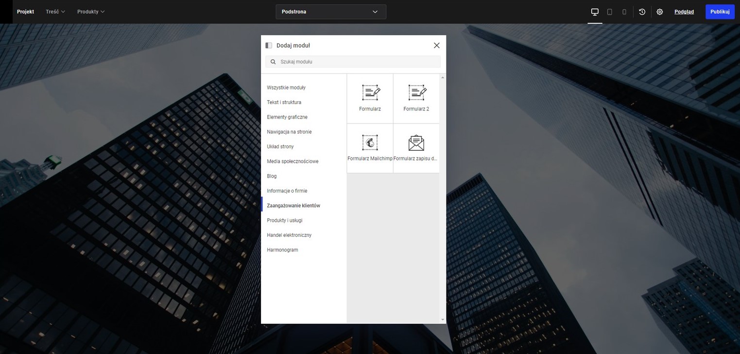Click the panel layout icon beside Dodaj moduł
The width and height of the screenshot is (740, 354).
[269, 45]
